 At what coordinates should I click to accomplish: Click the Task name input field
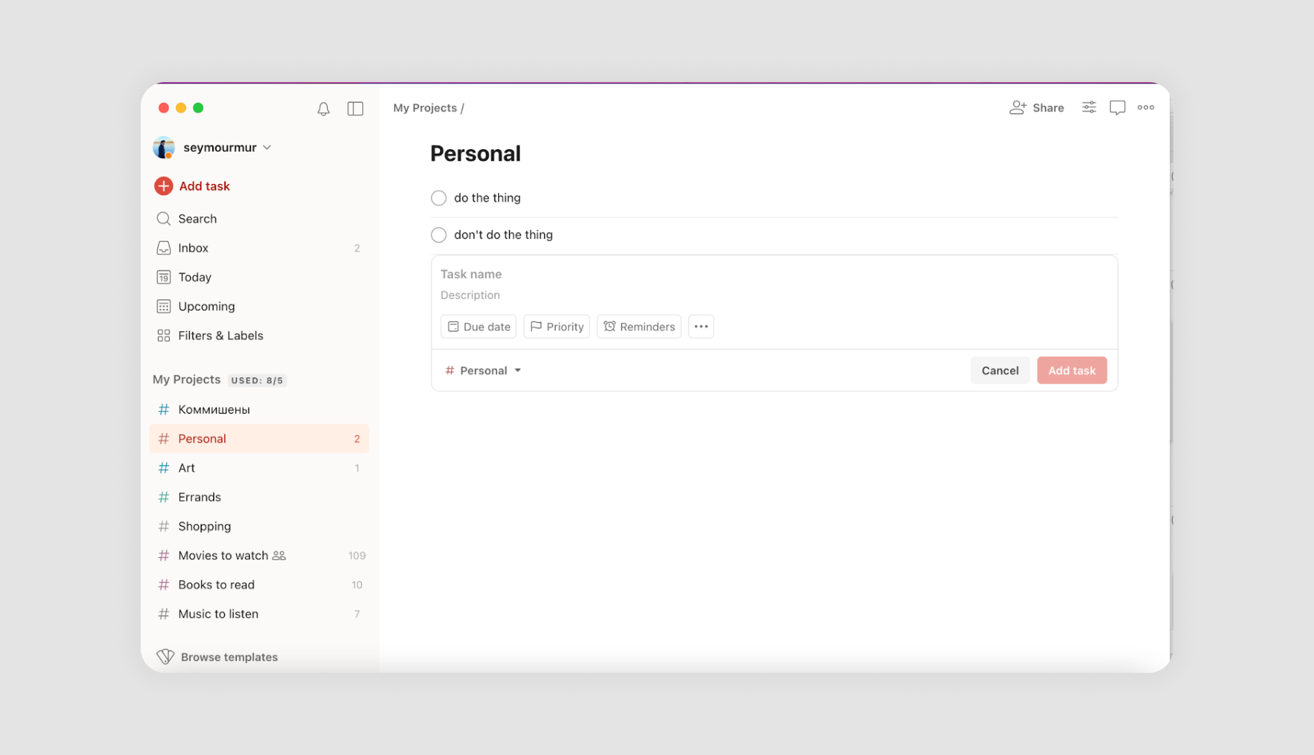click(773, 274)
